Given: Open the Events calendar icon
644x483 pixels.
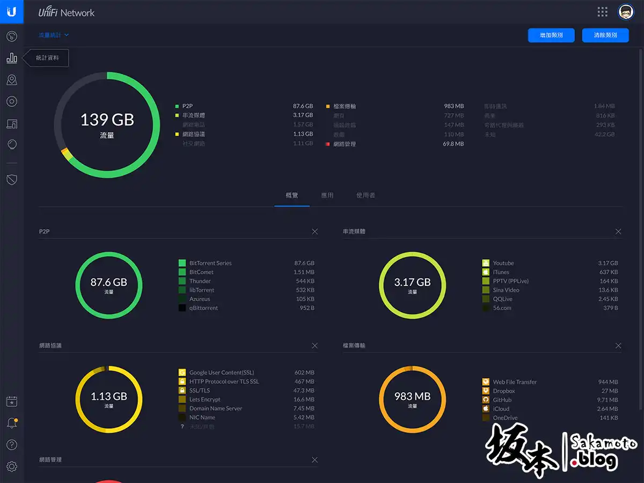Looking at the screenshot, I should point(12,401).
